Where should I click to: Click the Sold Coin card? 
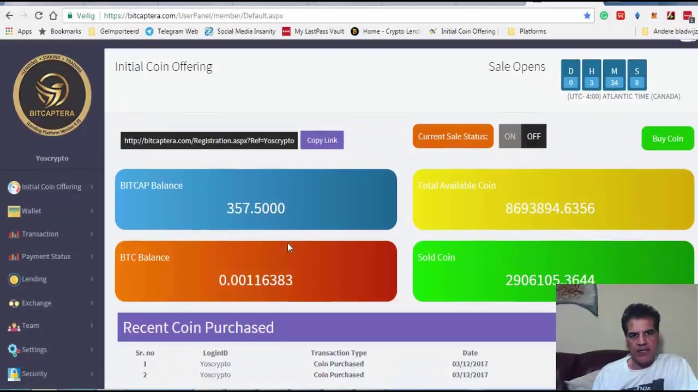pos(553,271)
